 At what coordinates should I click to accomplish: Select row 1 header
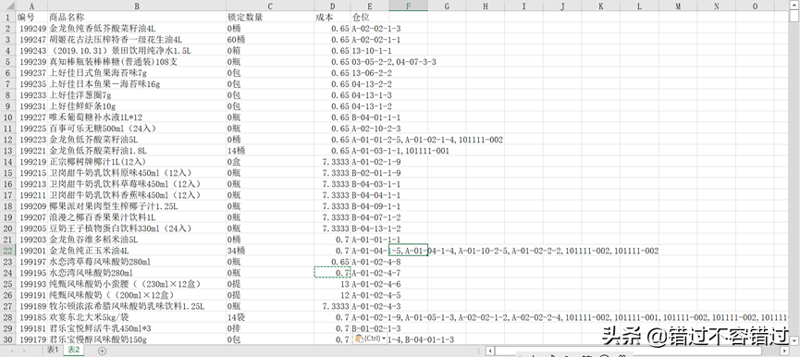(x=7, y=17)
